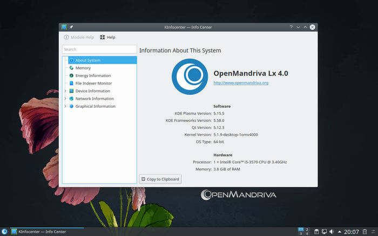The image size is (378, 236).
Task: Open the application launcher in the taskbar
Action: click(x=5, y=232)
